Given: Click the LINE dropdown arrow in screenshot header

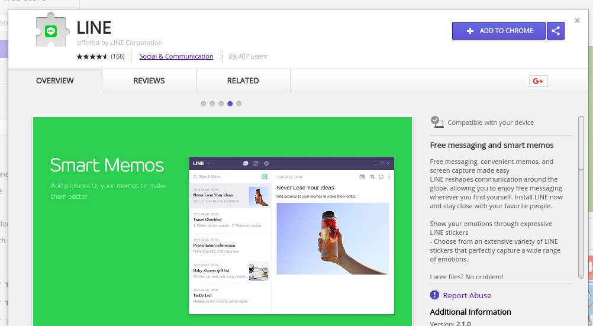Looking at the screenshot, I should pyautogui.click(x=208, y=163).
